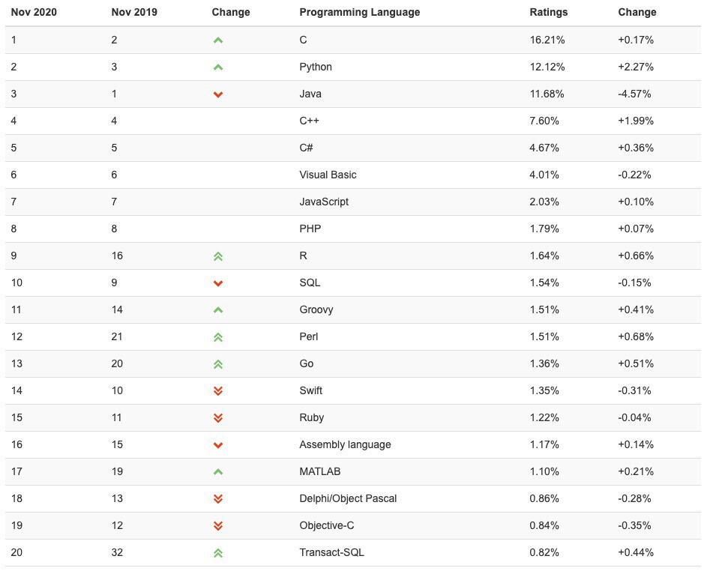Click the green up arrow beside MATLAB
Screen dimensions: 707x574
218,472
